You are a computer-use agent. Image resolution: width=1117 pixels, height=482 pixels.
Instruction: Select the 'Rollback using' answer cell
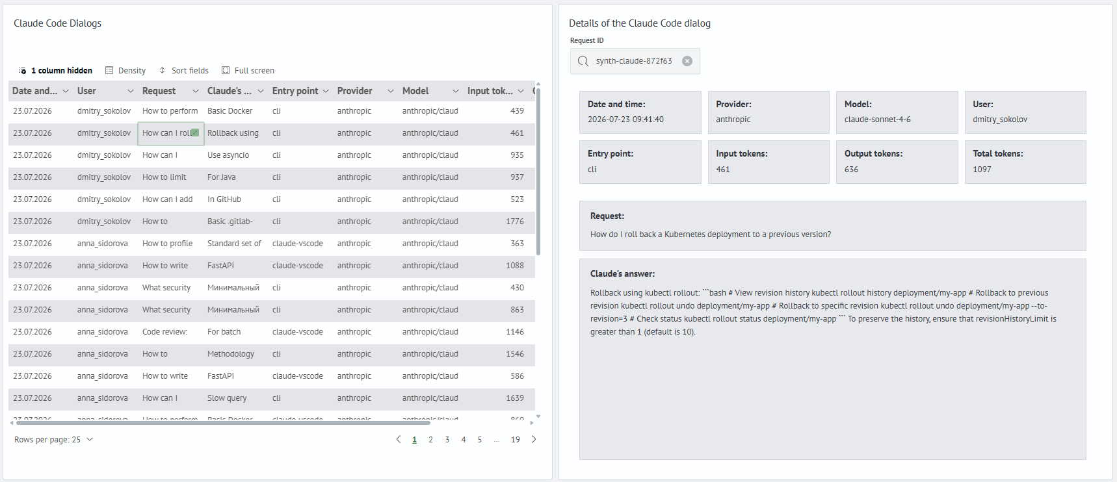pos(236,133)
